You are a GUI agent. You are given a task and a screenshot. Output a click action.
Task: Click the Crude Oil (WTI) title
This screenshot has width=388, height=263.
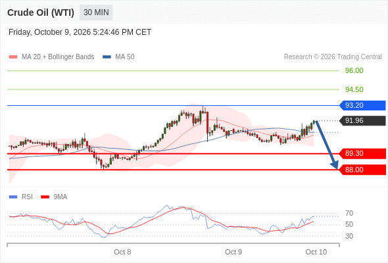41,12
